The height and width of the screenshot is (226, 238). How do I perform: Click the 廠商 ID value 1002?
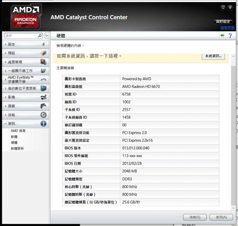click(126, 102)
